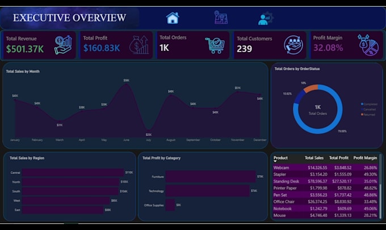Click the dark blue 10.92% donut segment
Image resolution: width=386 pixels, height=230 pixels.
299,97
